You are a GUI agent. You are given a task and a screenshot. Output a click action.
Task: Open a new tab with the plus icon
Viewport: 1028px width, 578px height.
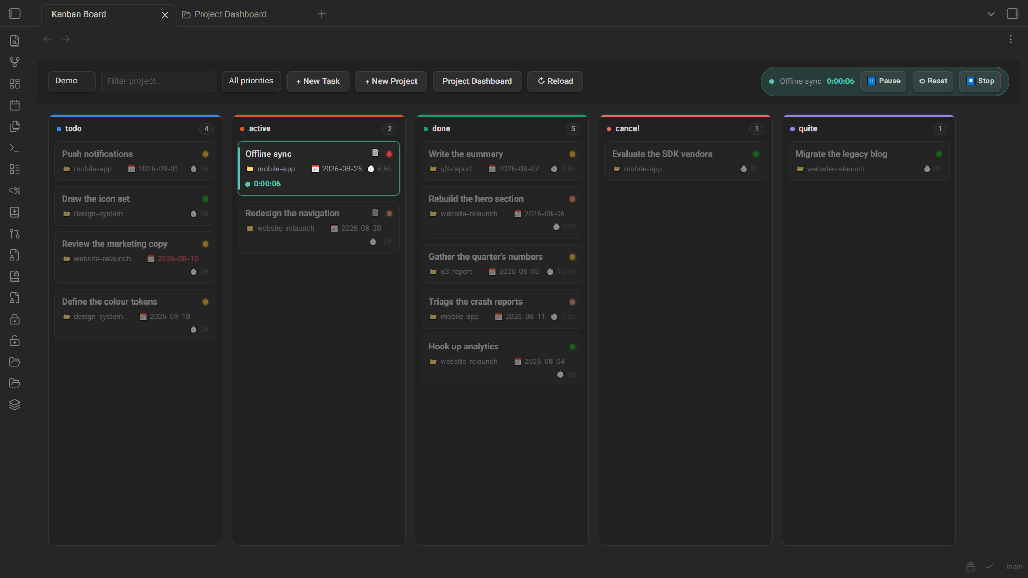tap(322, 14)
